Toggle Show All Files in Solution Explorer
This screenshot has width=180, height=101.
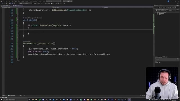pos(170,8)
